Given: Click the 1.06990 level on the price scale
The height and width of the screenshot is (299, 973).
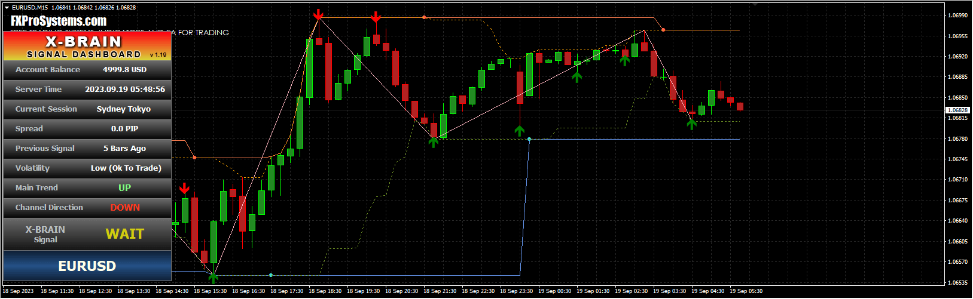Looking at the screenshot, I should 958,16.
